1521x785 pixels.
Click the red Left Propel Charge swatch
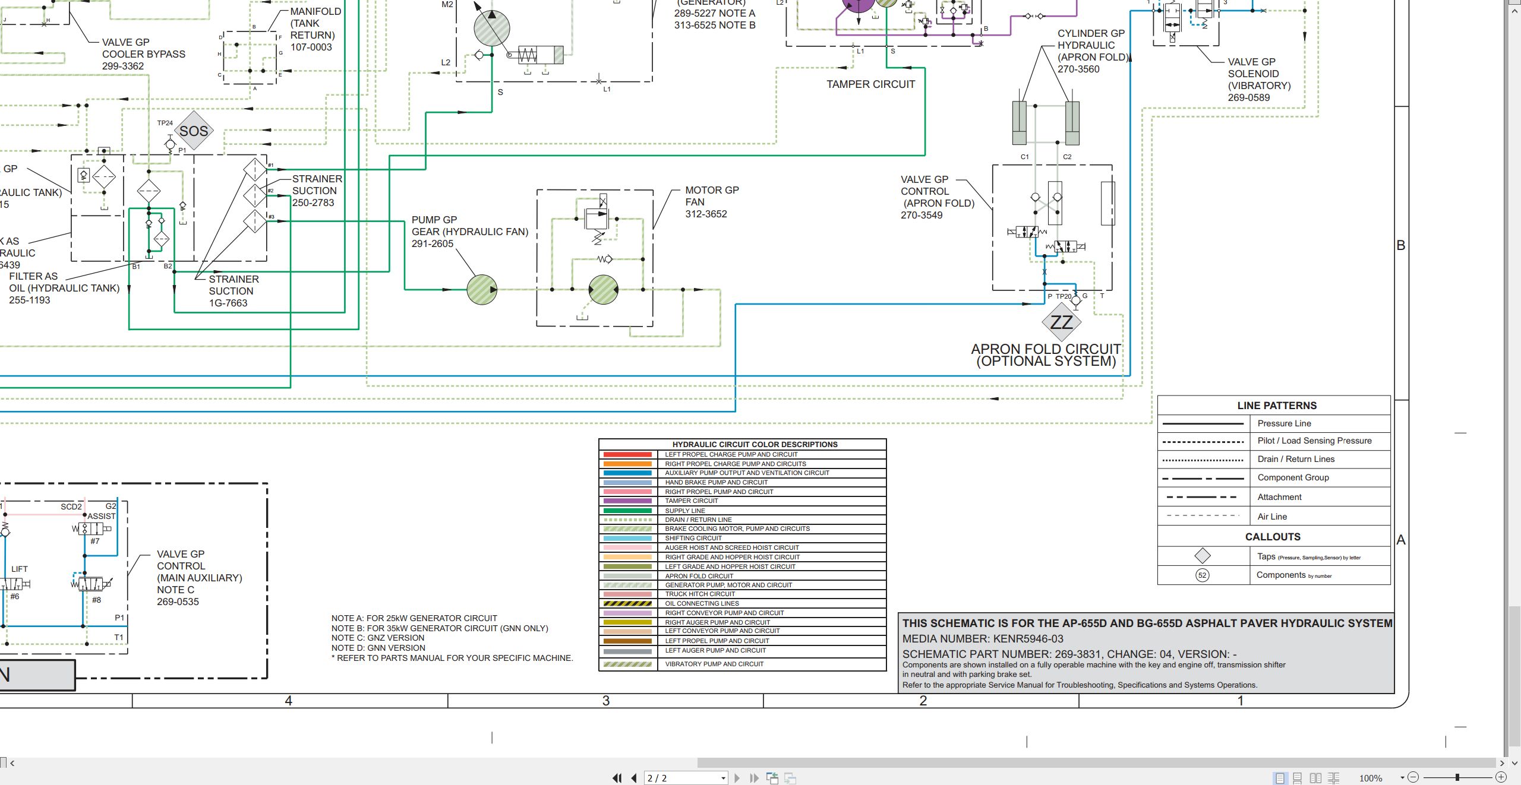pyautogui.click(x=627, y=454)
